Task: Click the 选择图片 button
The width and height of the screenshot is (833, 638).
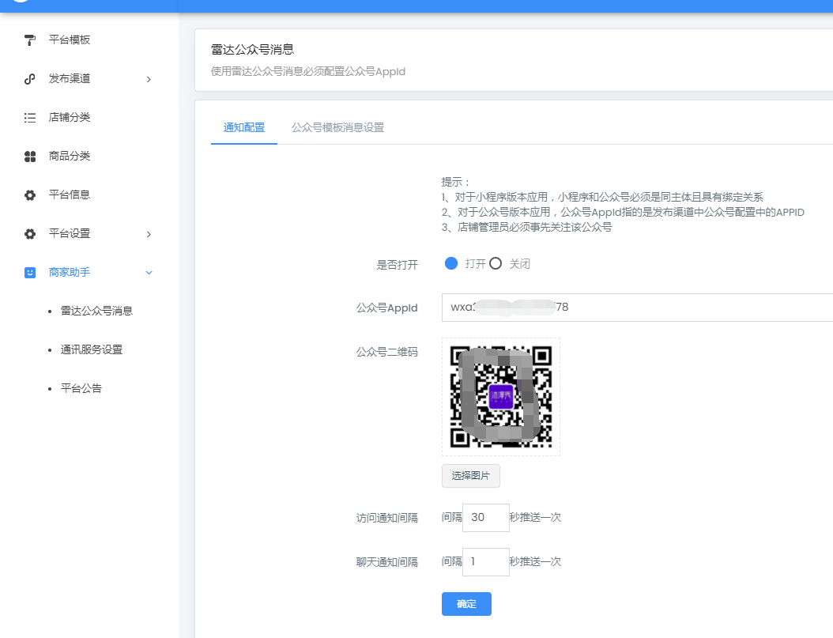Action: point(471,476)
